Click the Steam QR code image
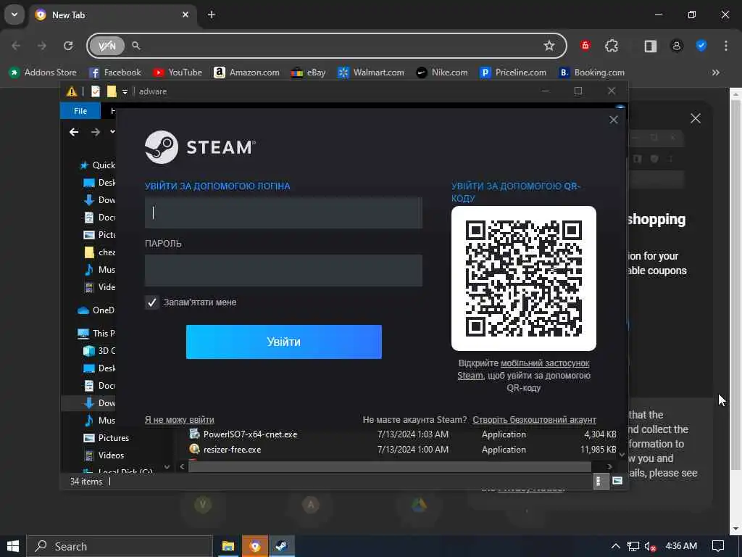742x557 pixels. click(x=523, y=278)
